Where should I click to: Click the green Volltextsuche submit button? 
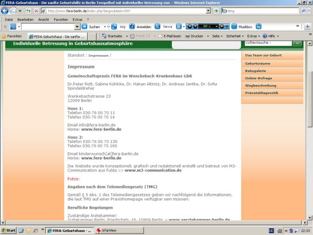[x=297, y=43]
